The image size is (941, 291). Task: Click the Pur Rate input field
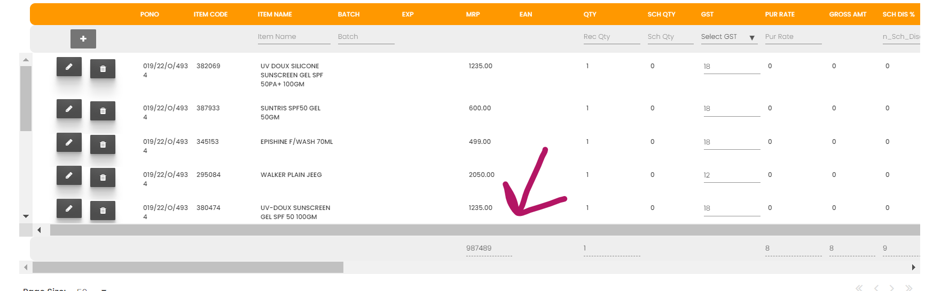793,37
